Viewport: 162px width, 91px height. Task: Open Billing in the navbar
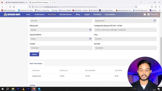point(78,14)
